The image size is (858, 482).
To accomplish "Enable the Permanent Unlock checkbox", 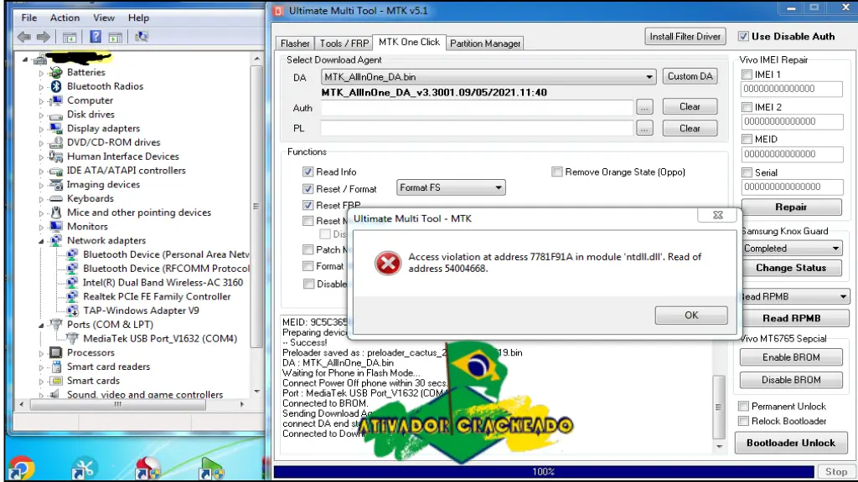I will (743, 406).
